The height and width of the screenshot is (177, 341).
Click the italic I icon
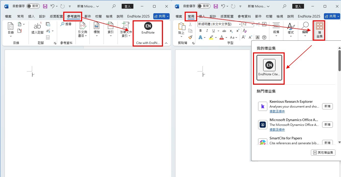(x=207, y=31)
